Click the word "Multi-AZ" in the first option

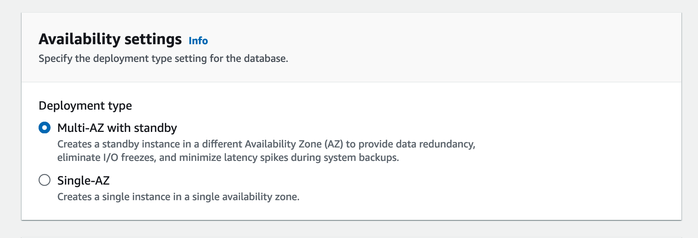click(x=81, y=128)
